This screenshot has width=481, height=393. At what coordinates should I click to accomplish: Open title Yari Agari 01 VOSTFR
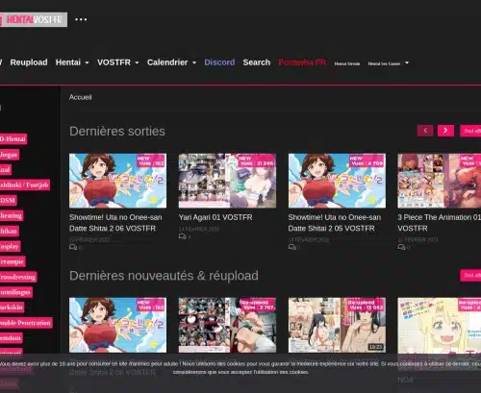(215, 217)
